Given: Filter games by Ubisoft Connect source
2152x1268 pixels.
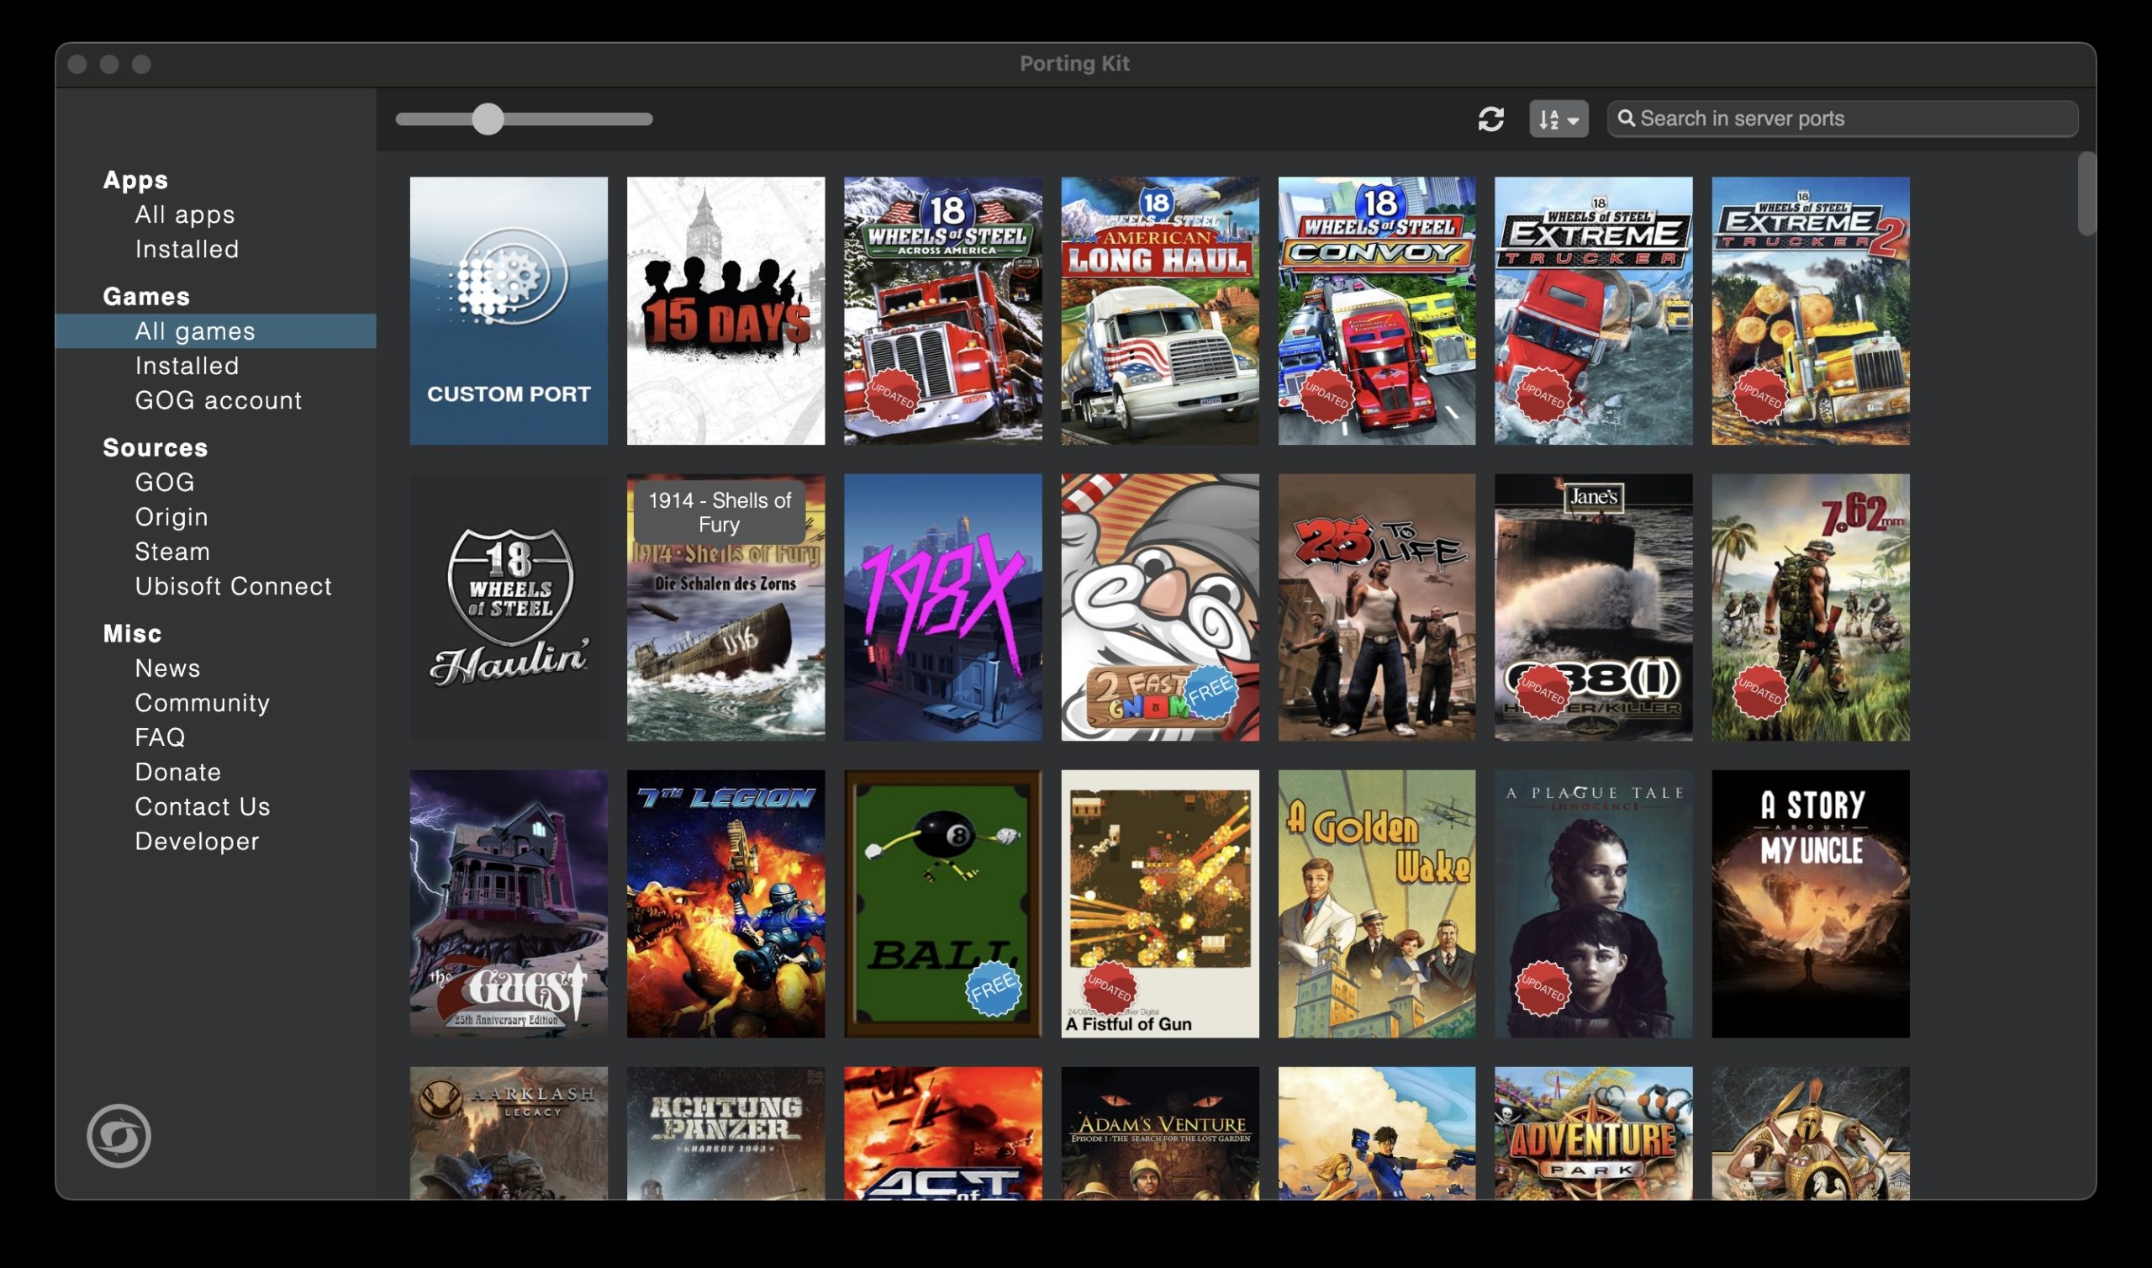Looking at the screenshot, I should click(x=232, y=586).
